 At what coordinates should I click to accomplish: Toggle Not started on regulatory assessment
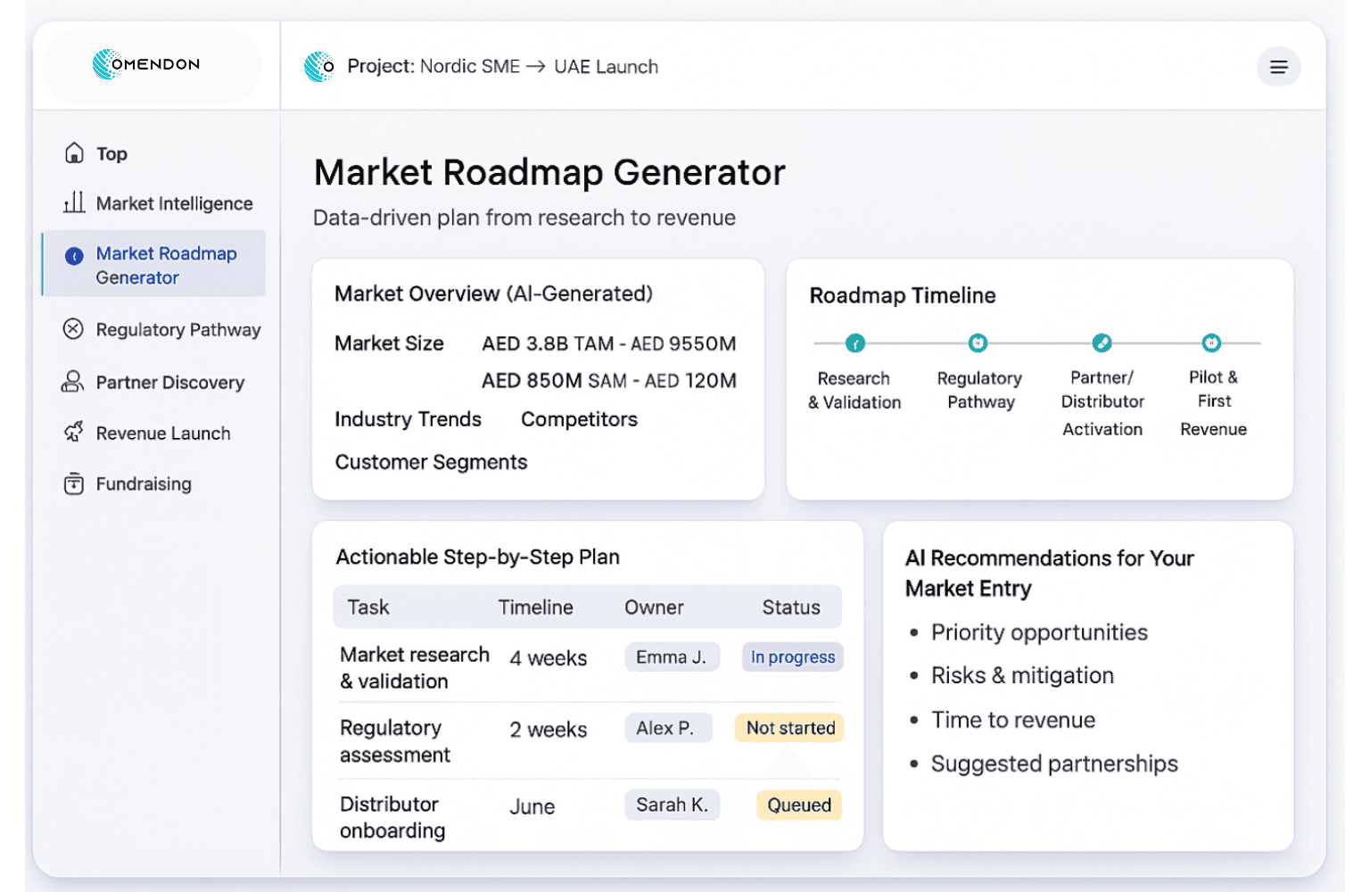click(789, 728)
